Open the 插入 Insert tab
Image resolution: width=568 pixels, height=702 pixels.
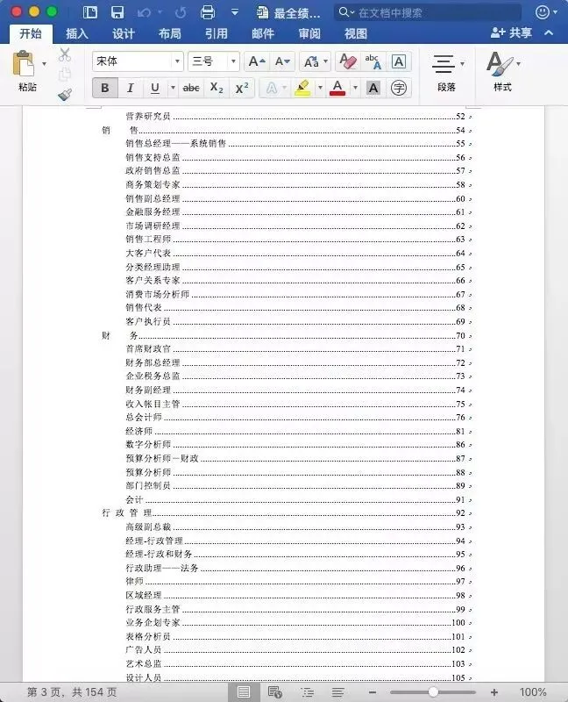[x=77, y=33]
